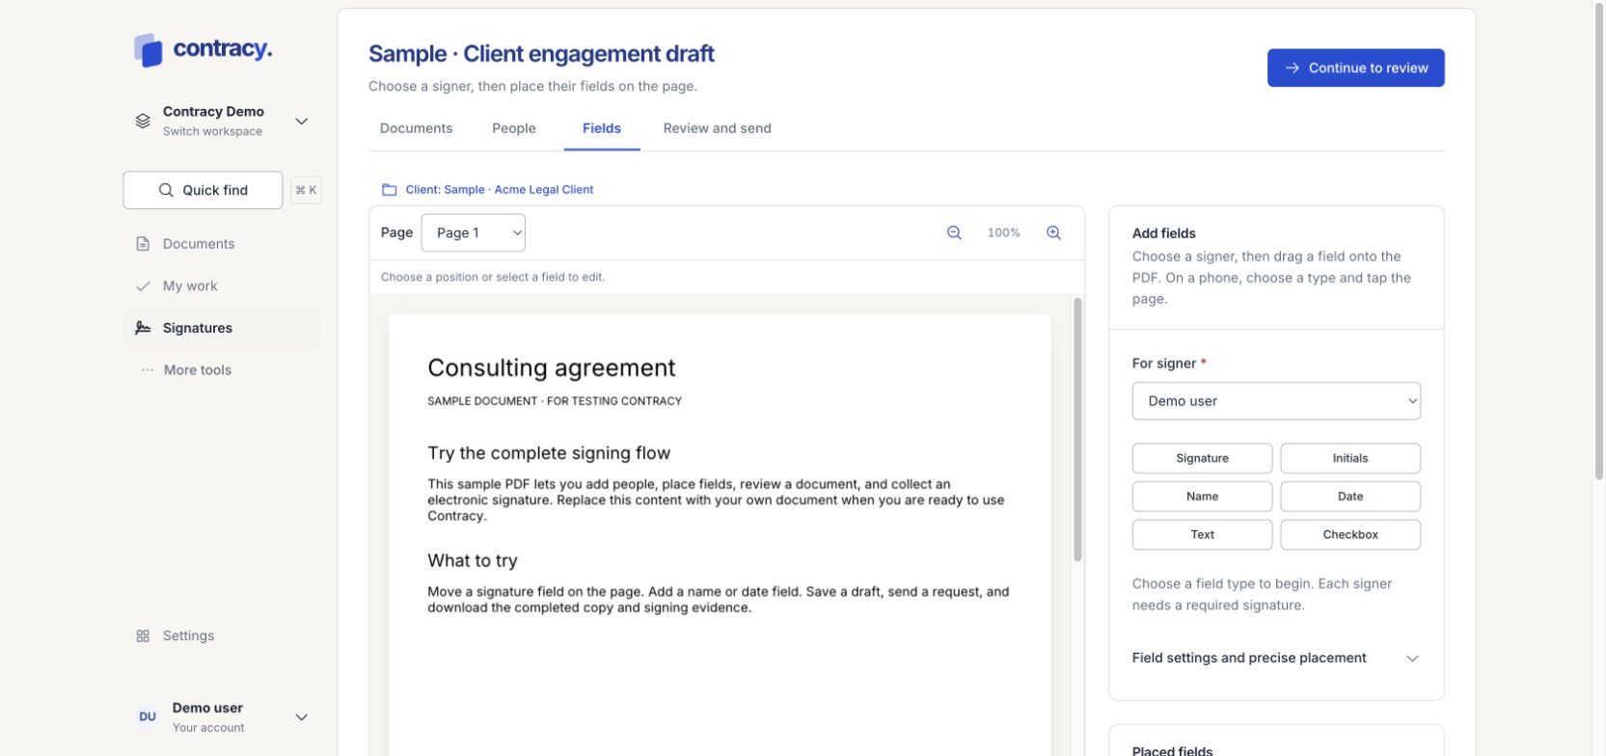Image resolution: width=1606 pixels, height=756 pixels.
Task: Add a Date field
Action: click(x=1350, y=497)
